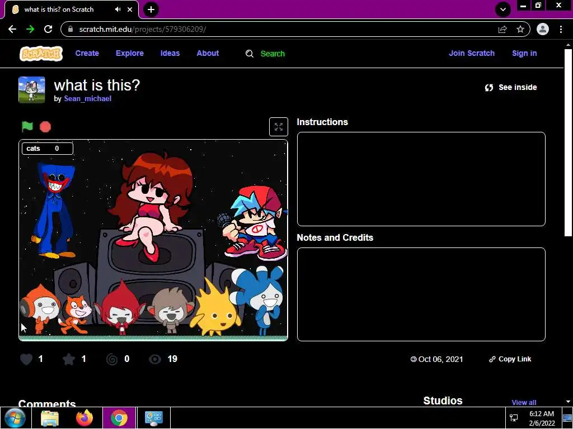The width and height of the screenshot is (573, 429).
Task: Click the page scrollbar down arrow
Action: 568,402
